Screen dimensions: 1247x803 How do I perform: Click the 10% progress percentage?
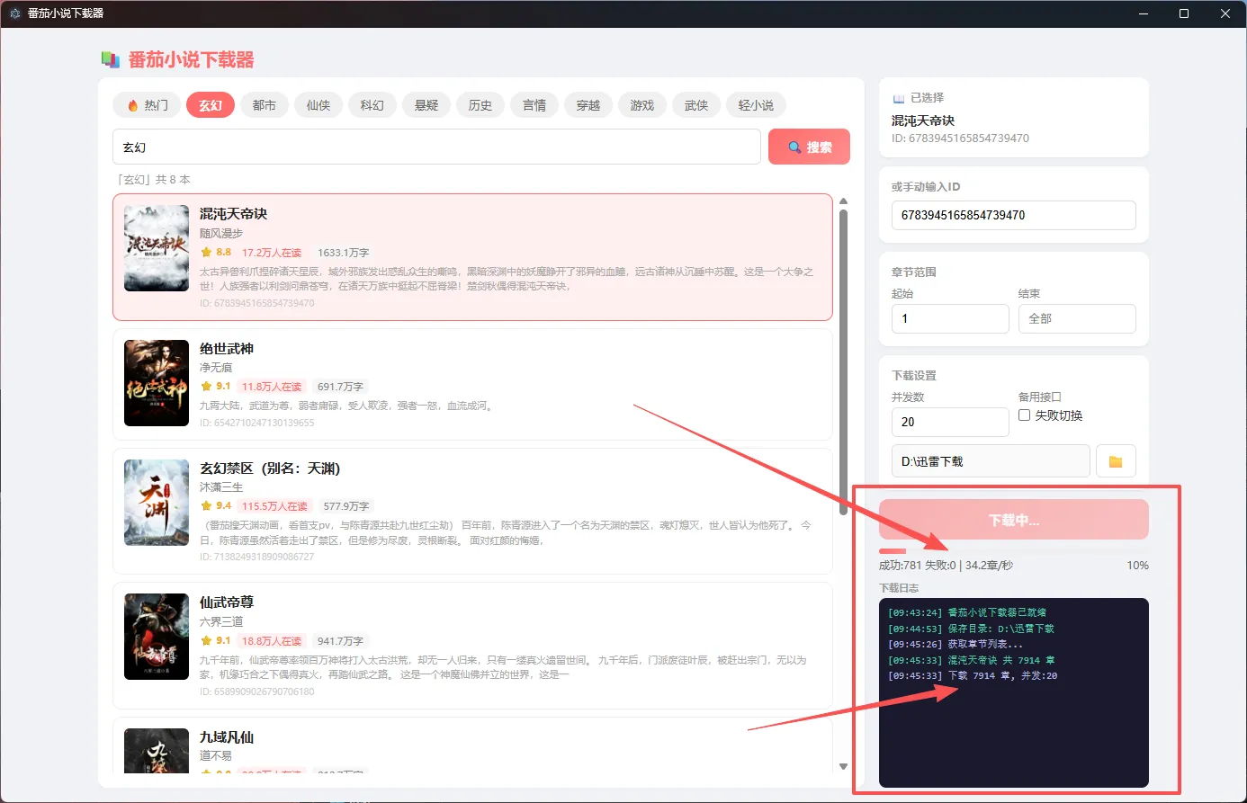coord(1137,566)
